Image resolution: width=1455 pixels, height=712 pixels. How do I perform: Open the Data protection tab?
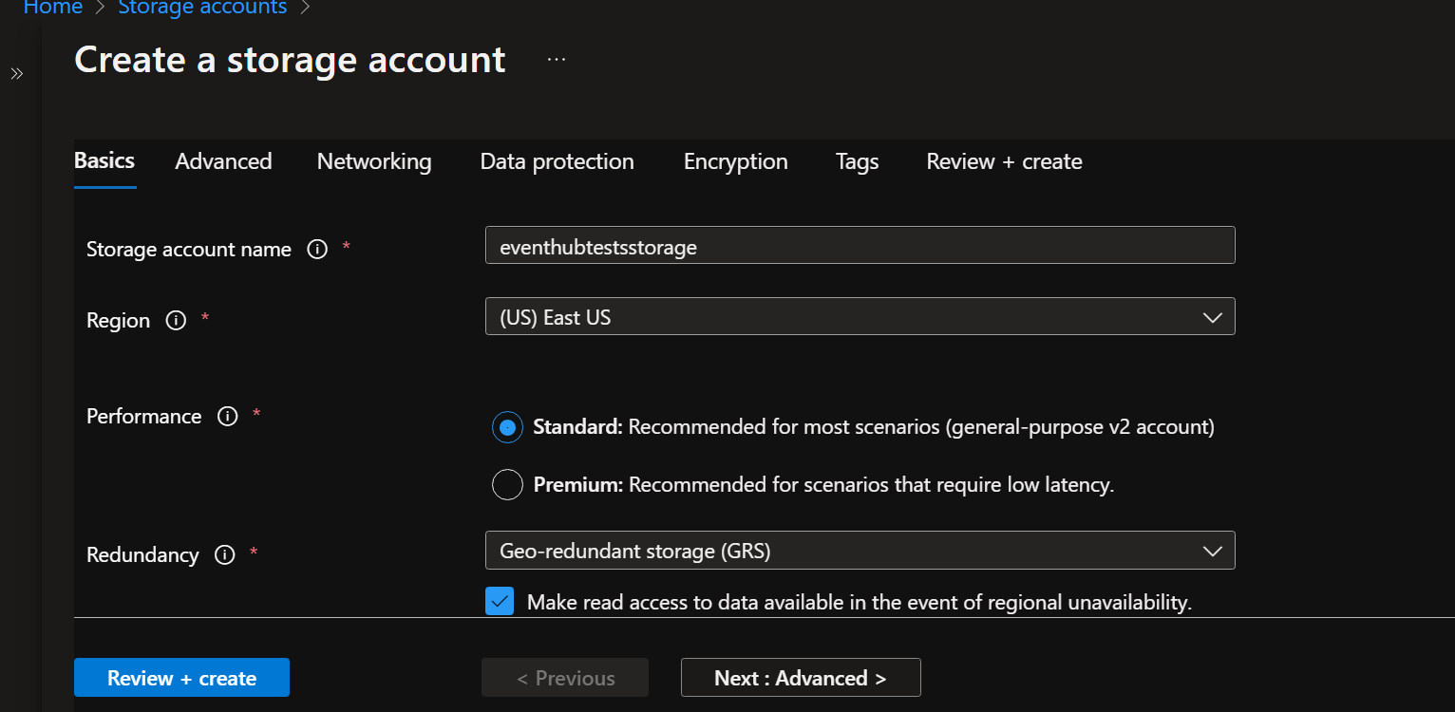[557, 161]
